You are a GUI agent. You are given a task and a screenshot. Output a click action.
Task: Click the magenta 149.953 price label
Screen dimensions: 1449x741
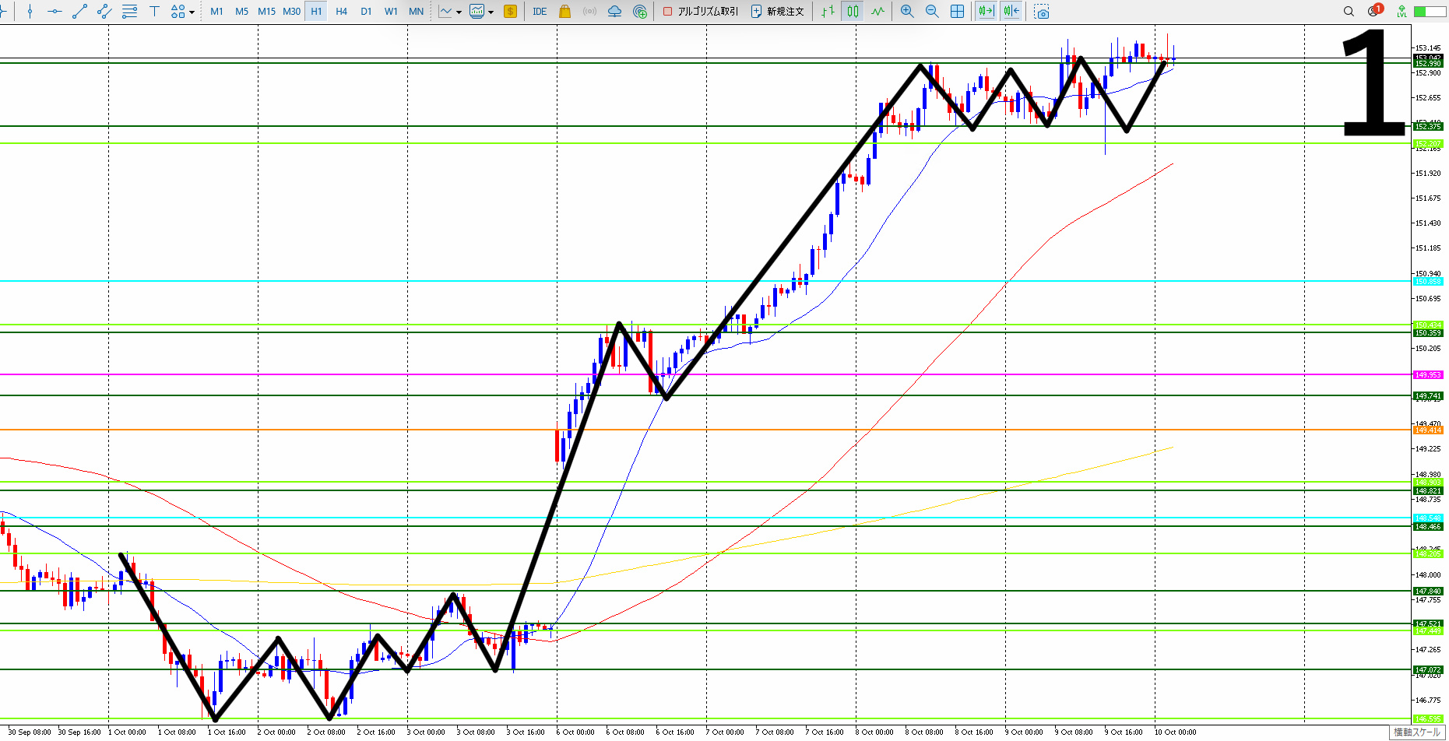(1428, 374)
